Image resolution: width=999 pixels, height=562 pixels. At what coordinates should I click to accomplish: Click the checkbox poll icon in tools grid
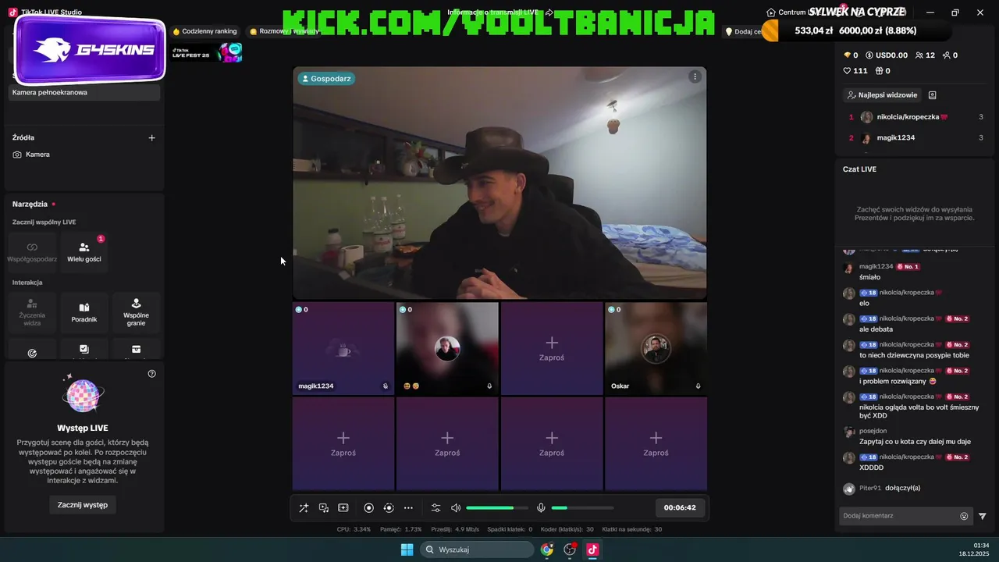pos(84,350)
